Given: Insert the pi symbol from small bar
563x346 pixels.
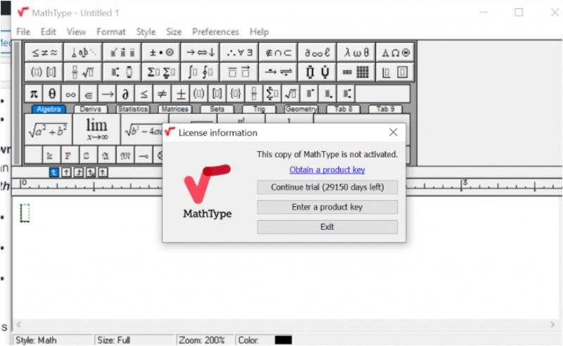Looking at the screenshot, I should click(x=34, y=94).
